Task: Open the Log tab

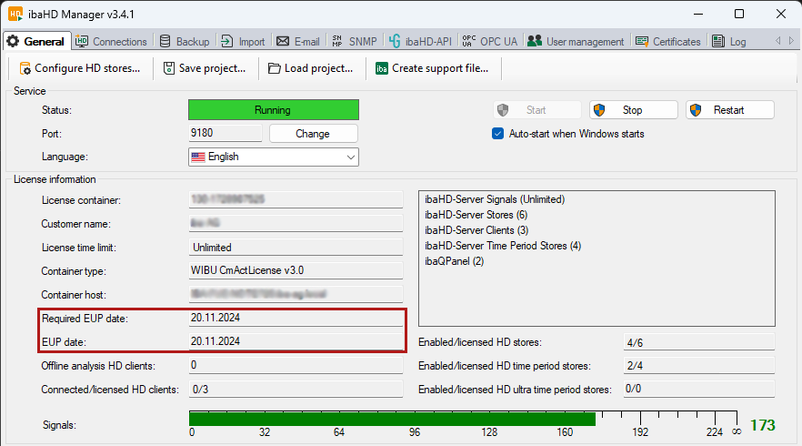Action: [x=729, y=42]
